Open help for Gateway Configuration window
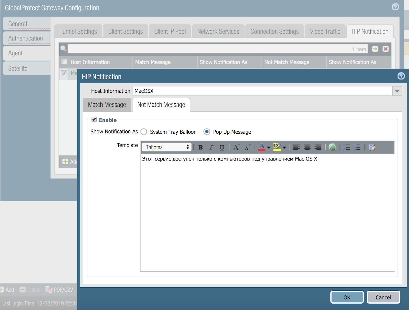Viewport: 409px width, 310px height. 395,7
